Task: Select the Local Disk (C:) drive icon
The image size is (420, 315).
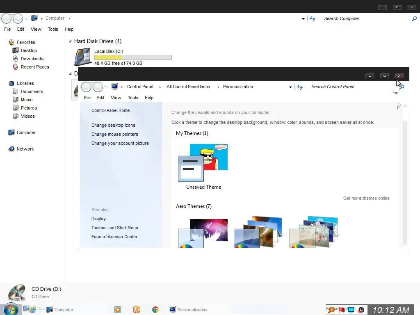Action: [x=83, y=57]
